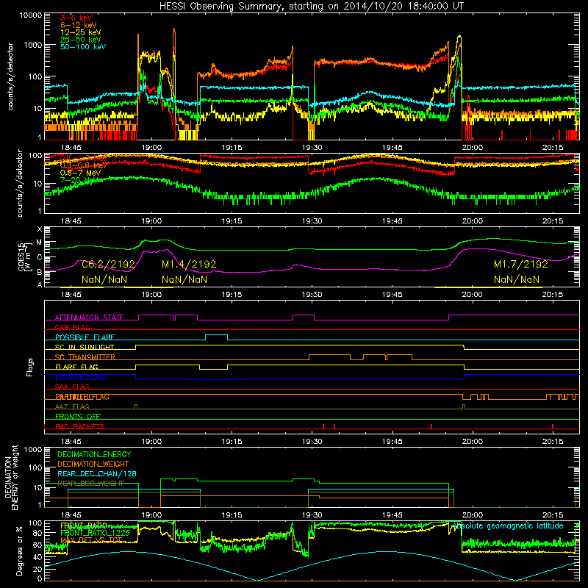Click the GAP_FLAG label
Image resolution: width=588 pixels, height=588 pixels.
(x=72, y=327)
